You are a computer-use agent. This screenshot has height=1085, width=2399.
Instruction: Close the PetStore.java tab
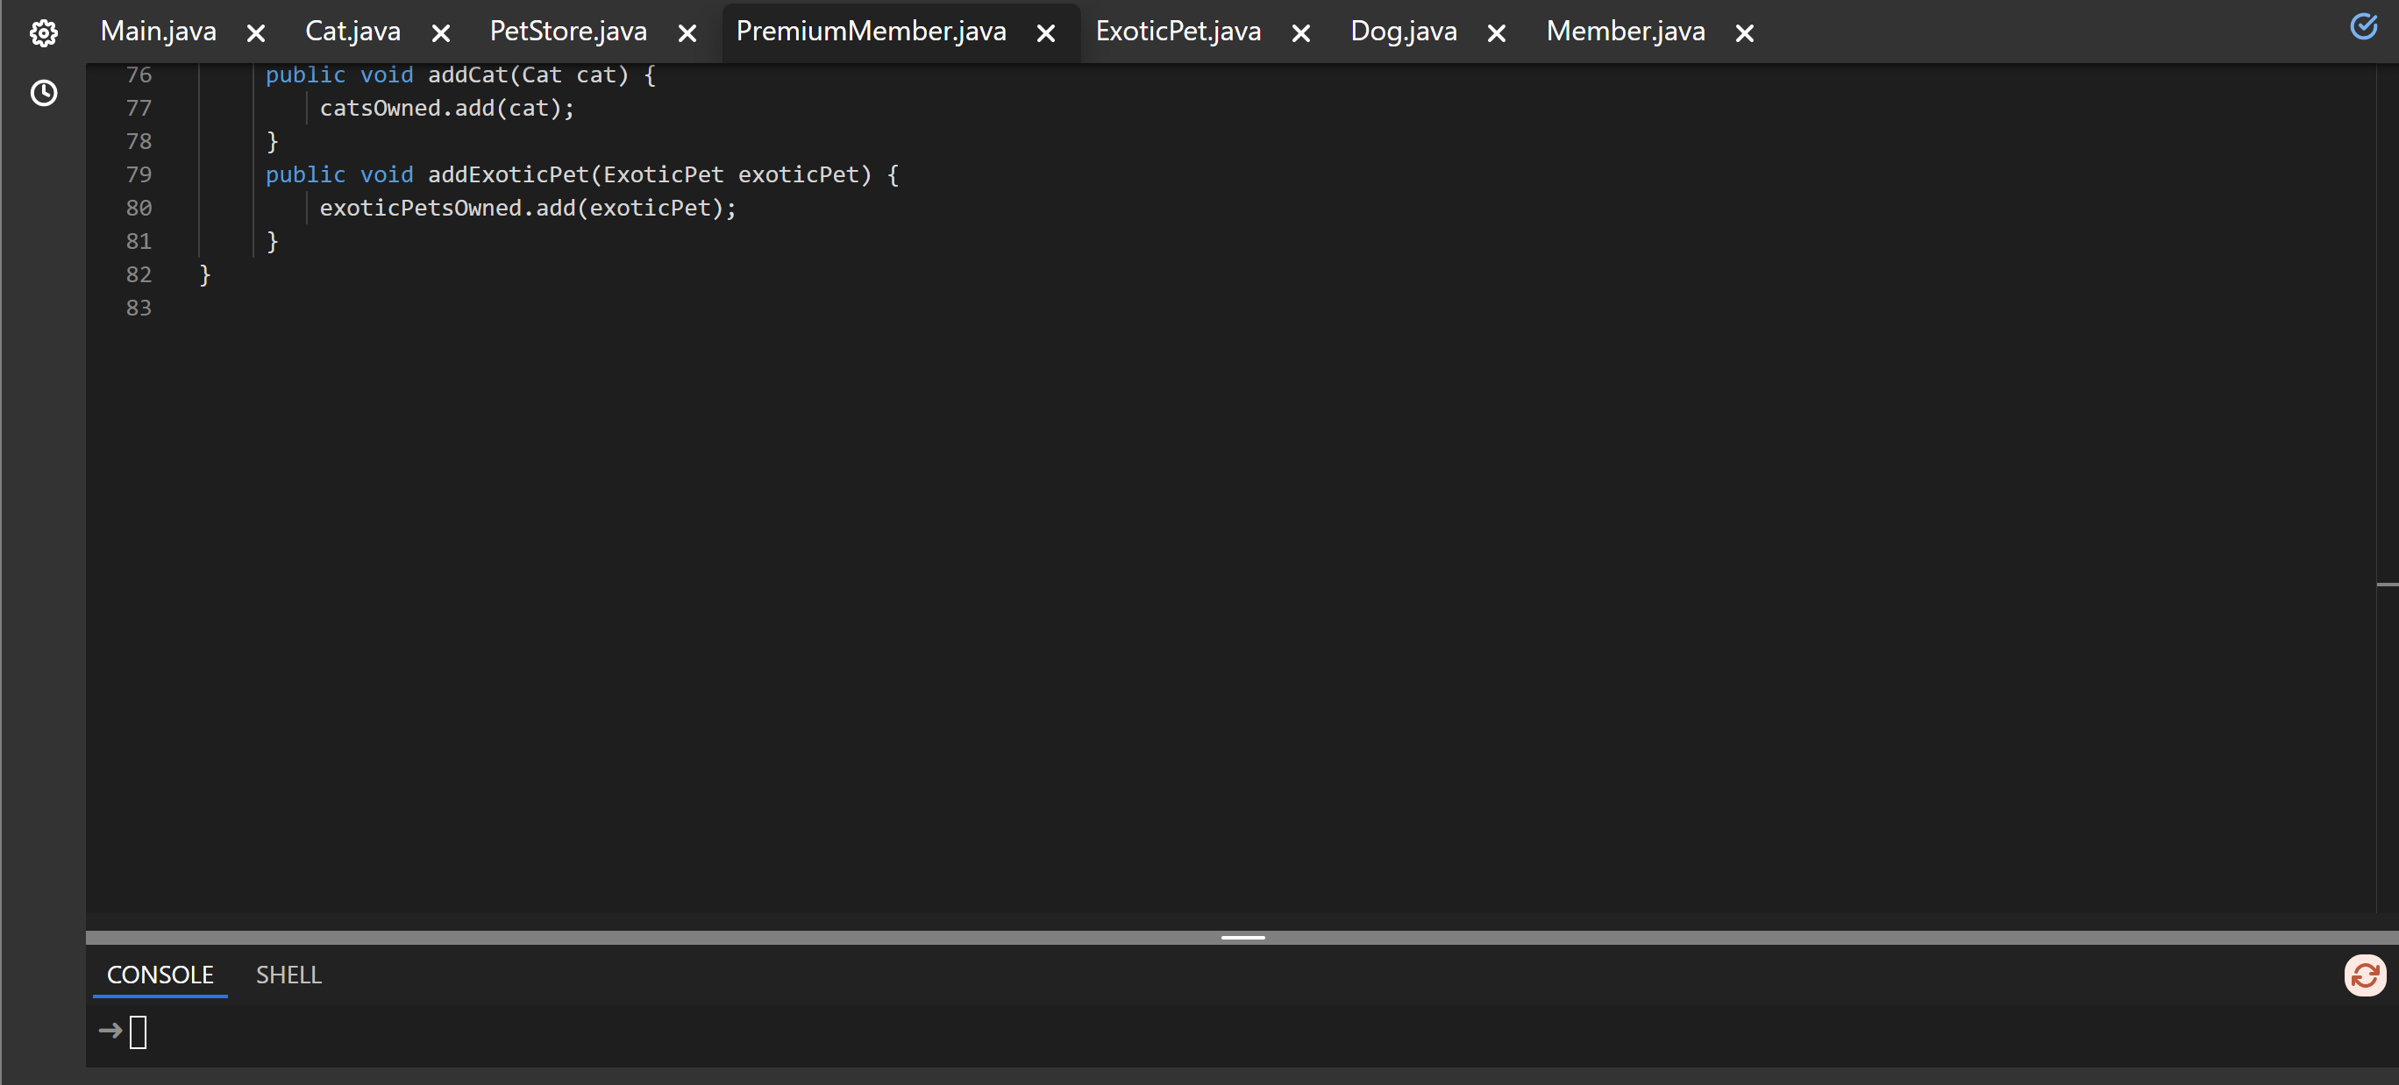687,33
